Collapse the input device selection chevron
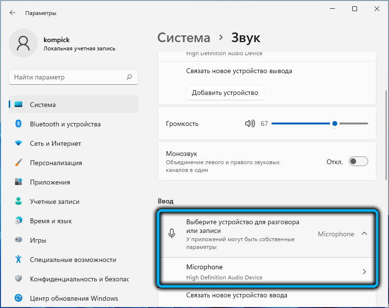 [364, 234]
